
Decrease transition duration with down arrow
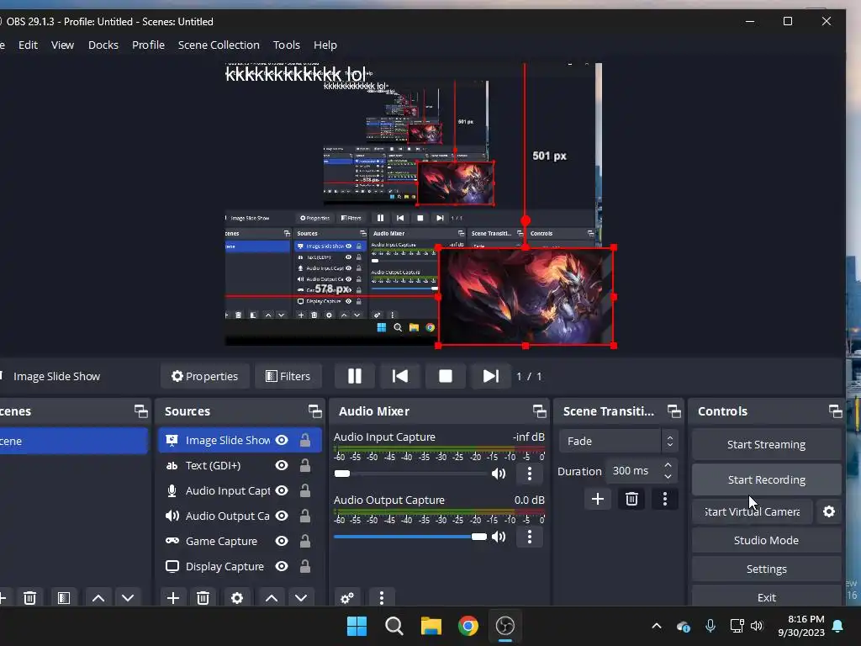(x=668, y=477)
